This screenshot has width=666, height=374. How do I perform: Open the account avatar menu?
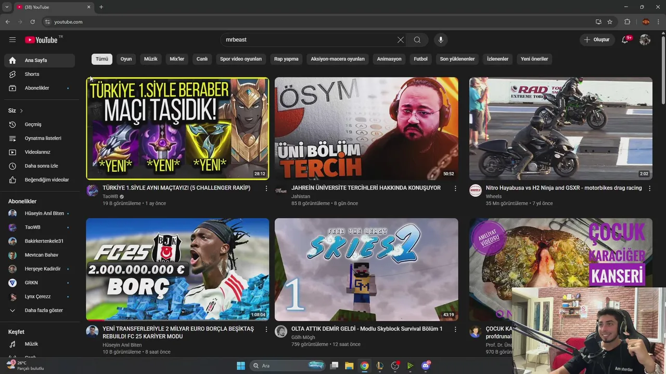(x=645, y=40)
